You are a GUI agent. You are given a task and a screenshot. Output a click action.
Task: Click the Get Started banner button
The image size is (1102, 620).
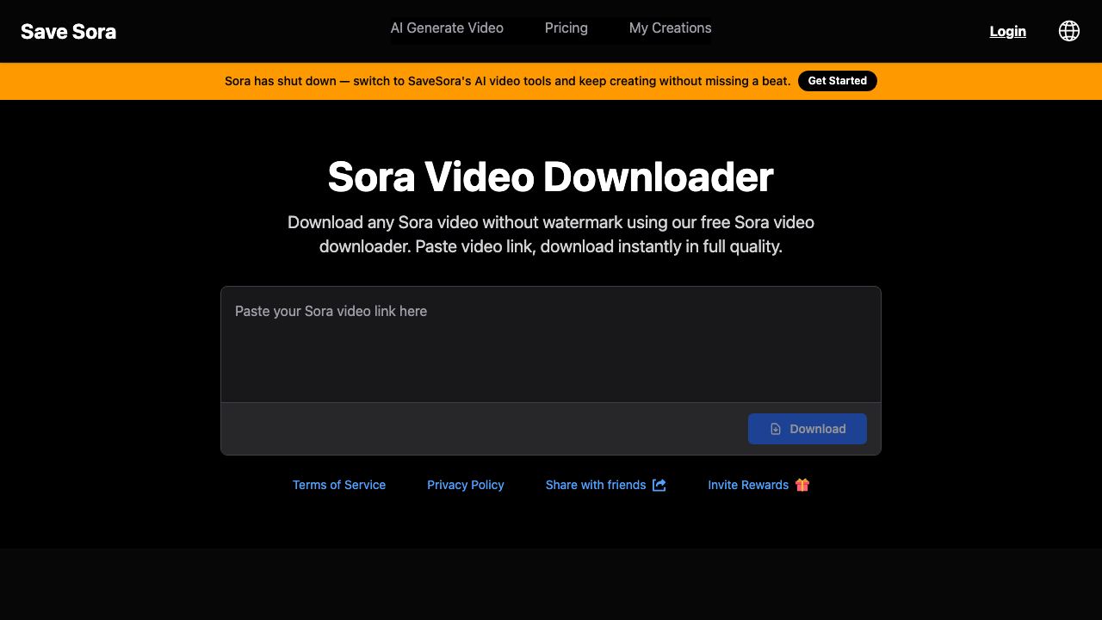coord(838,81)
